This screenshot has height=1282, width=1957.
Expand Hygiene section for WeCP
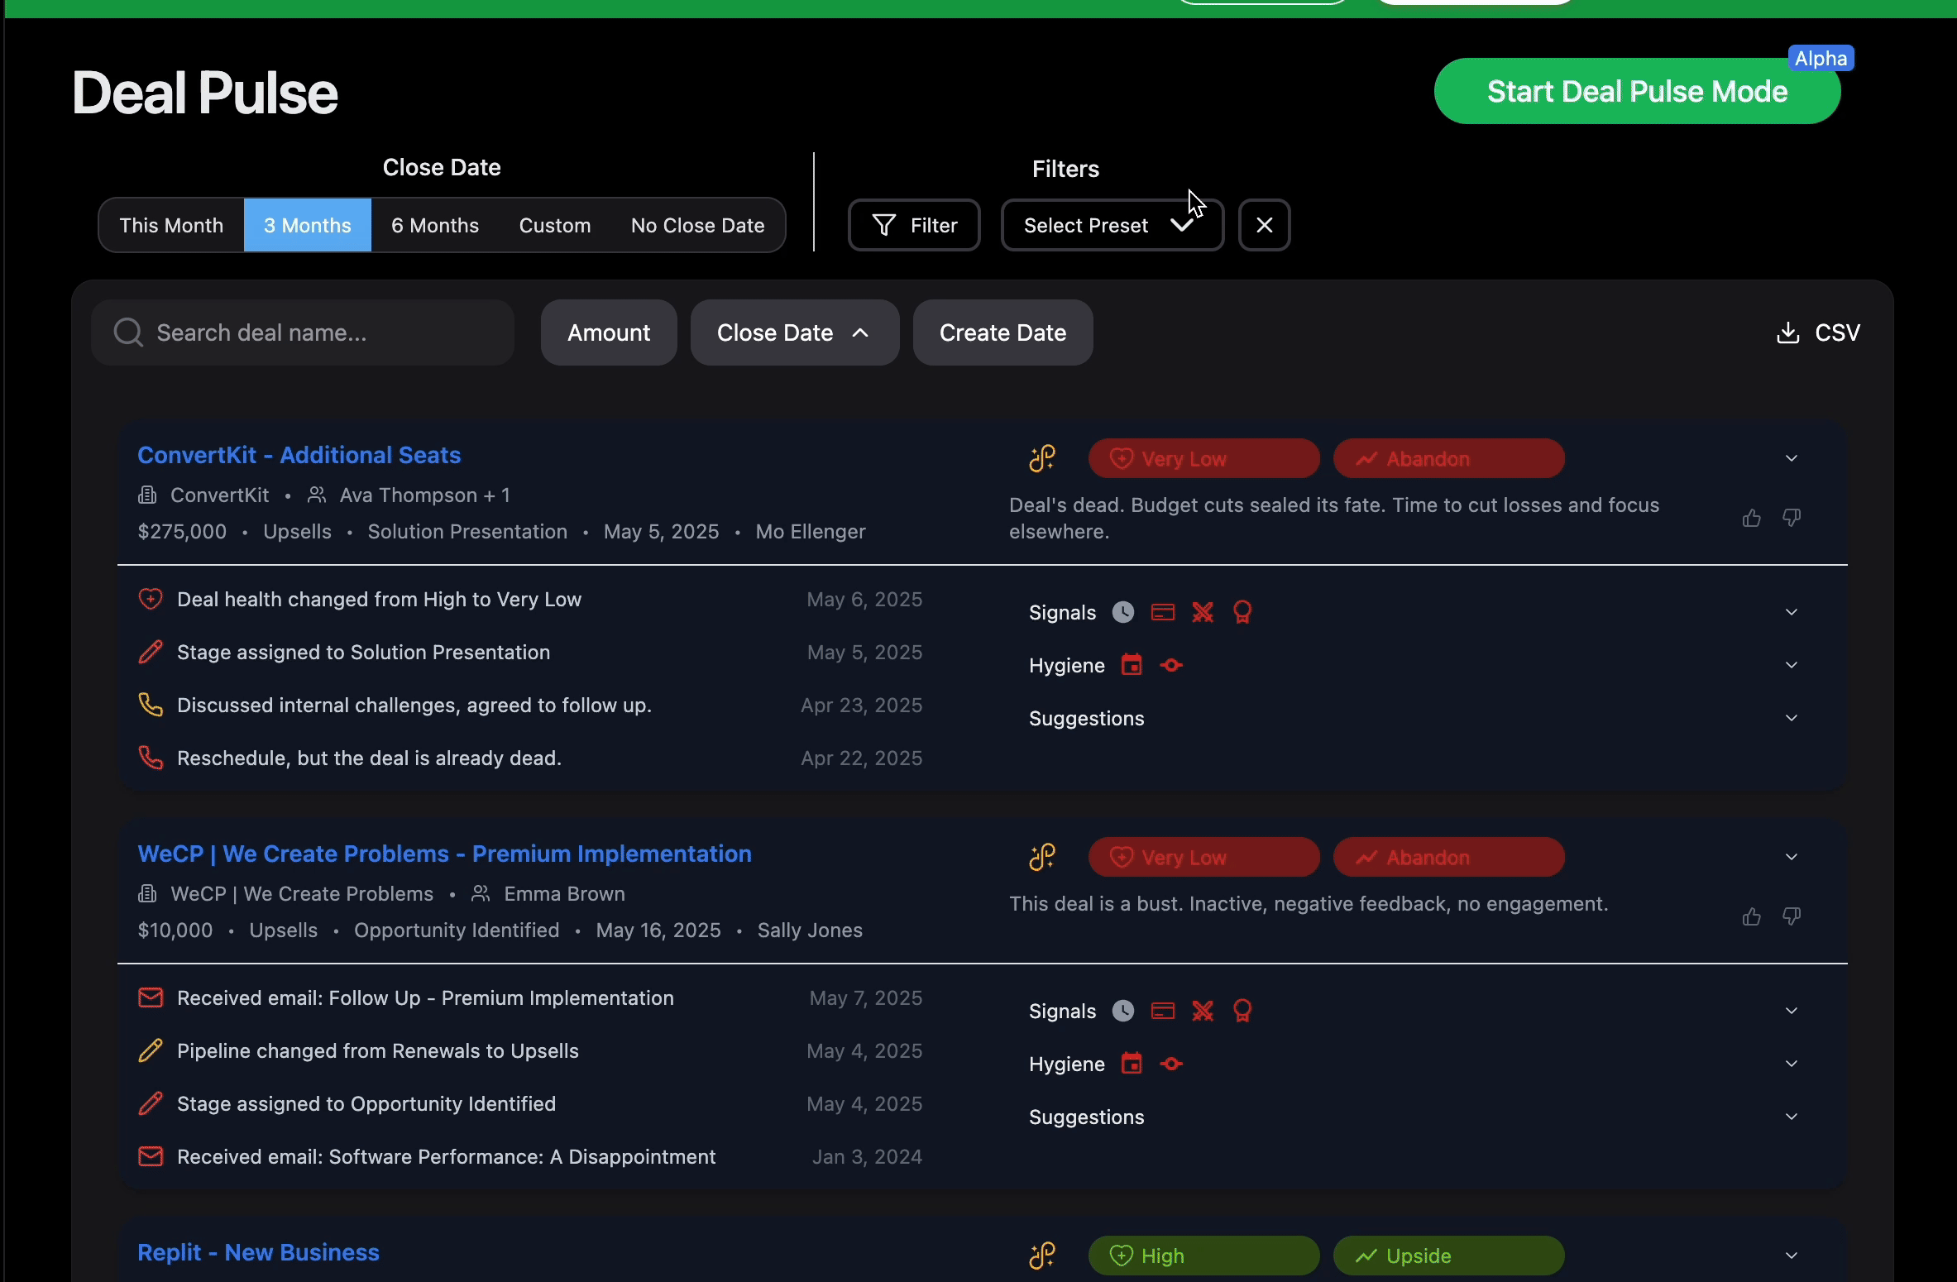pyautogui.click(x=1792, y=1064)
